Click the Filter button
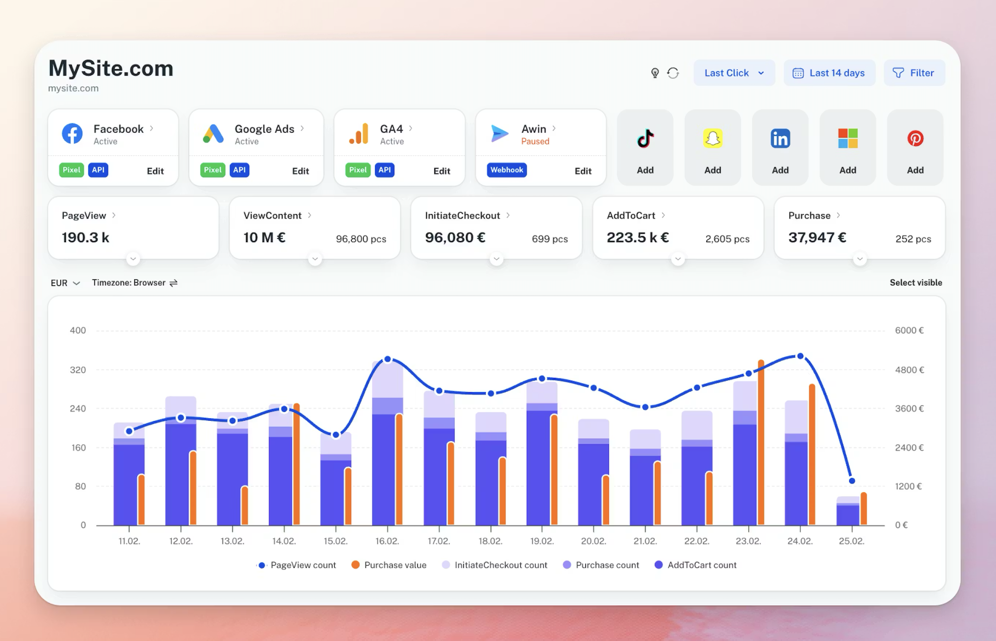The image size is (996, 641). [914, 73]
